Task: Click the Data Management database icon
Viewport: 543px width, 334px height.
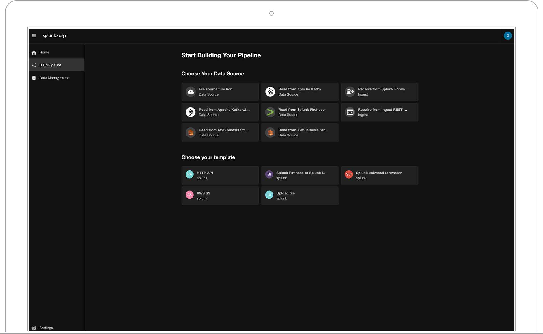Action: 34,78
